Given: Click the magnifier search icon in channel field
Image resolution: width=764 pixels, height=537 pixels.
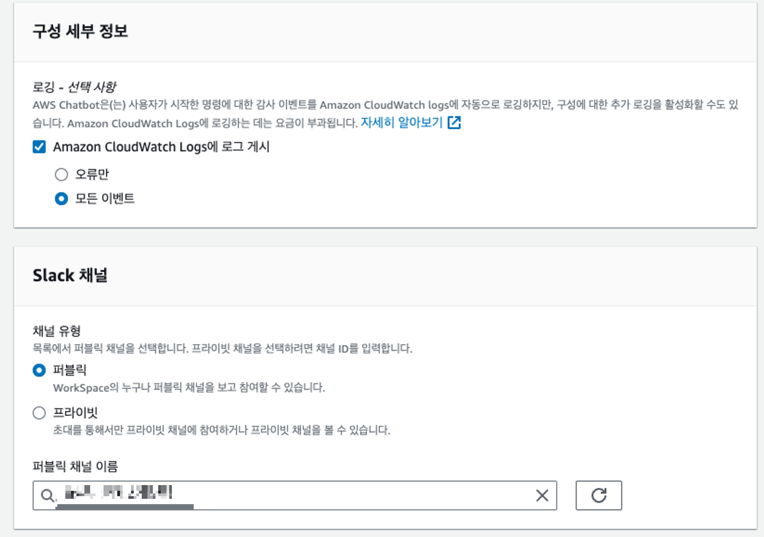Looking at the screenshot, I should (47, 495).
